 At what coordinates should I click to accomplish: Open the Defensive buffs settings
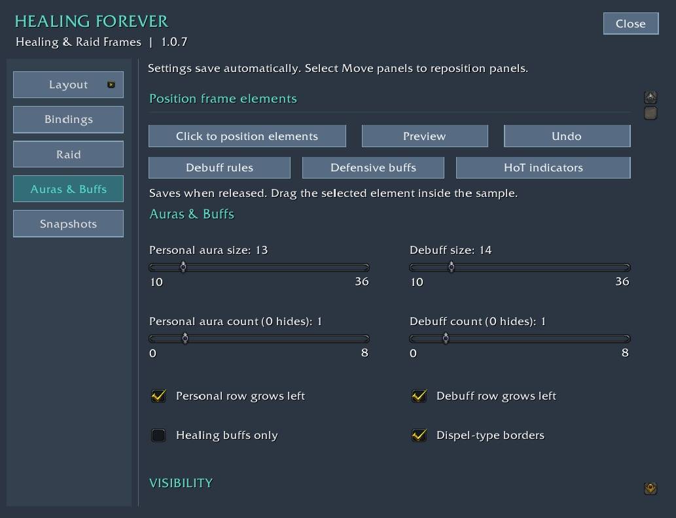click(374, 167)
